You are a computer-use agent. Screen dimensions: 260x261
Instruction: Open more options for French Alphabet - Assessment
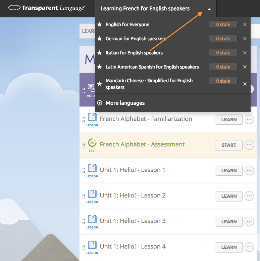(x=249, y=145)
